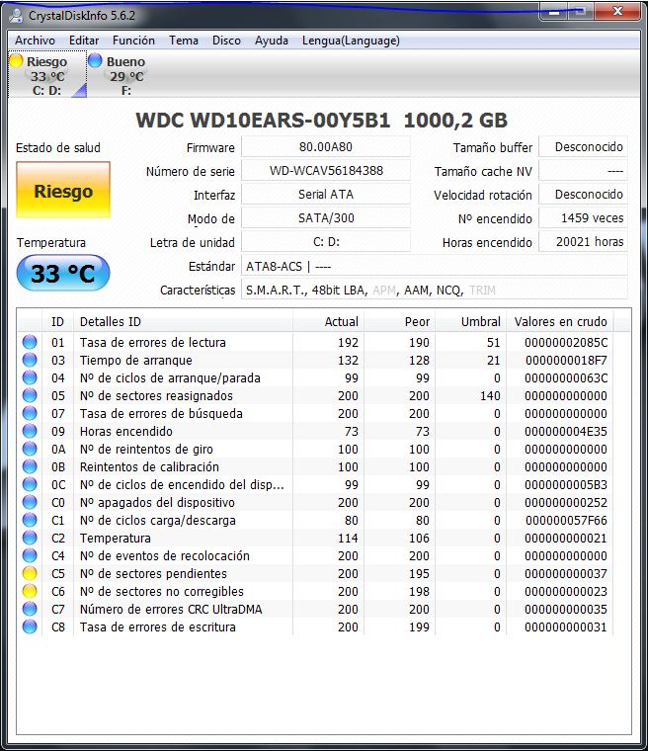The width and height of the screenshot is (648, 751).
Task: Click raw value 00000002085C
Action: [566, 343]
